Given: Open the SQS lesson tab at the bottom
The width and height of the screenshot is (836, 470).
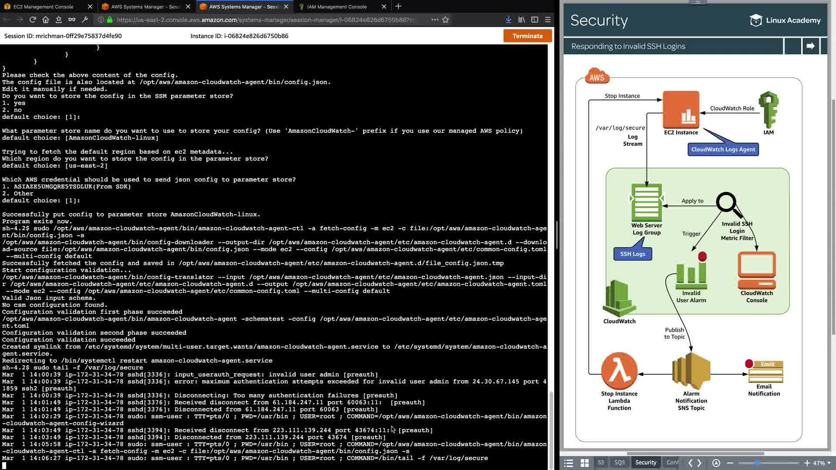Looking at the screenshot, I should pyautogui.click(x=619, y=463).
